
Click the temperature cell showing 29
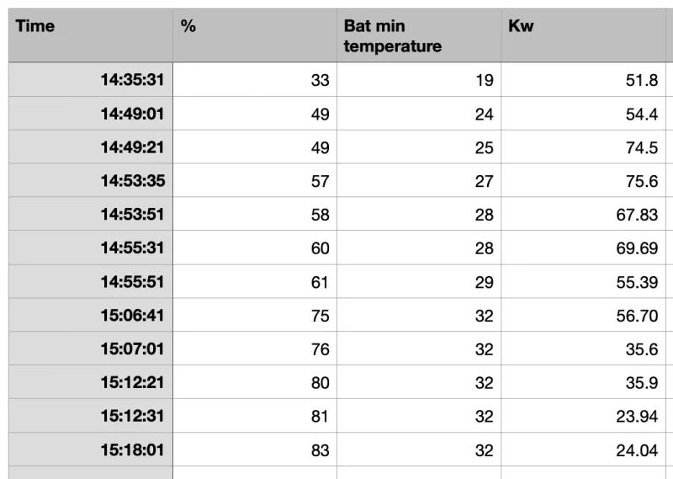click(484, 282)
